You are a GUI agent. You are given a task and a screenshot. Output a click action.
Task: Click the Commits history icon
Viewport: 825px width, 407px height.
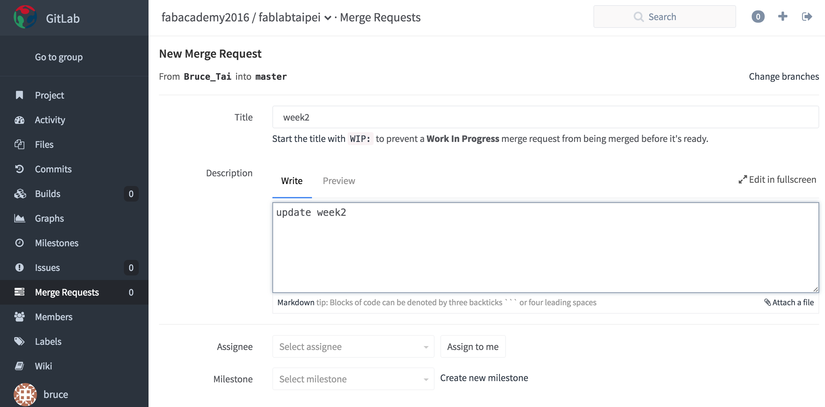tap(19, 169)
